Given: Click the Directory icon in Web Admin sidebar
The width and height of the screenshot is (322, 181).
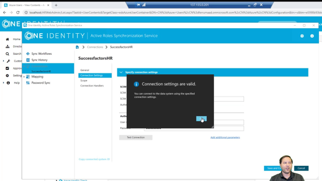Looking at the screenshot, I should (x=8, y=46).
